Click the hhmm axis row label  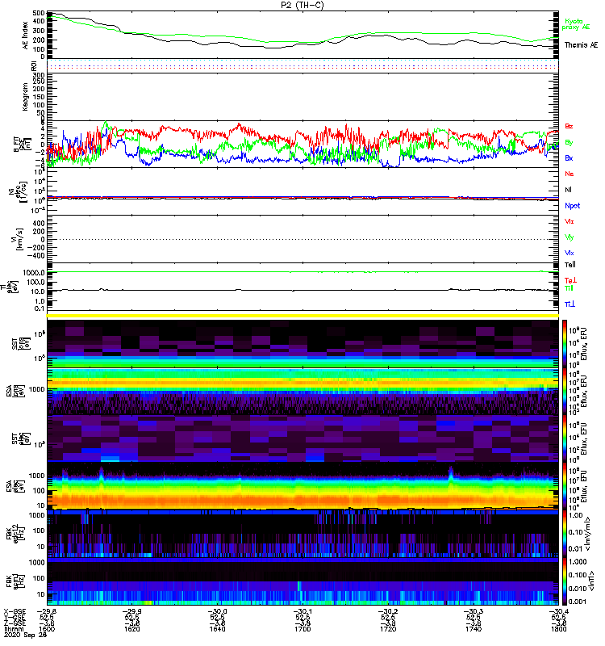click(x=12, y=629)
